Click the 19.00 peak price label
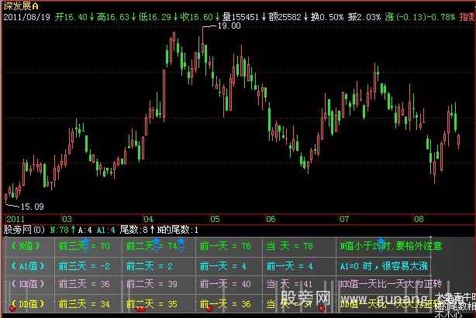The width and height of the screenshot is (476, 318). [229, 26]
